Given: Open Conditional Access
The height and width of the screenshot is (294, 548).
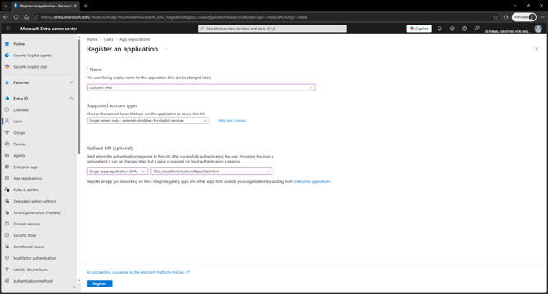Looking at the screenshot, I should [29, 247].
